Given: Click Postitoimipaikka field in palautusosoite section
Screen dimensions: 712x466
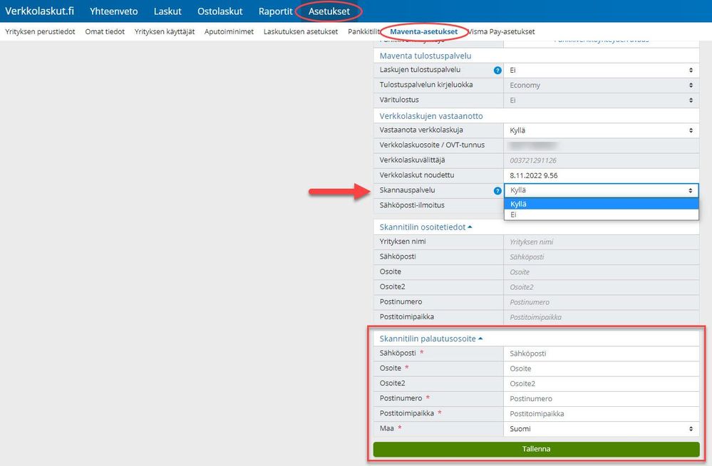Looking at the screenshot, I should point(602,414).
